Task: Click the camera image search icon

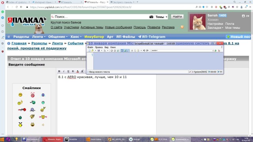Action: pos(151,17)
